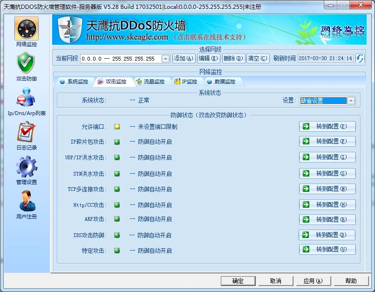The image size is (375, 292).
Task: Confirm with the 确定 button
Action: [238, 281]
